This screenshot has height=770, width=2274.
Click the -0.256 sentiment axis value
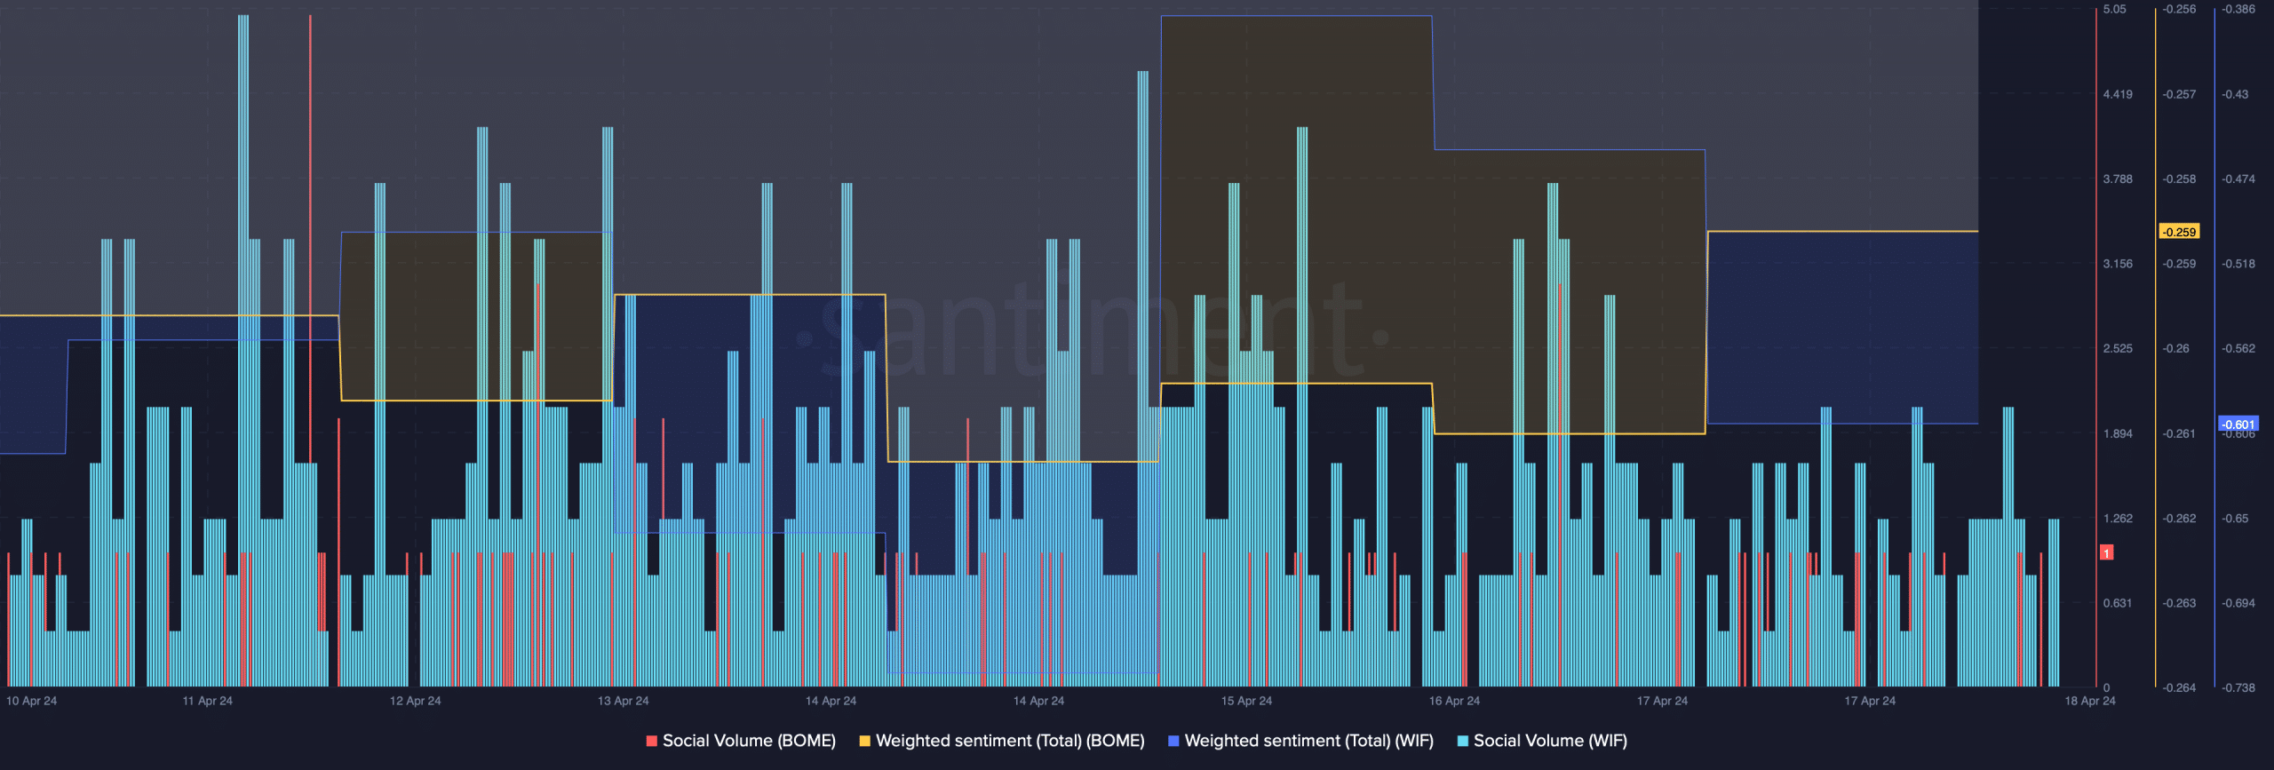coord(2179,9)
